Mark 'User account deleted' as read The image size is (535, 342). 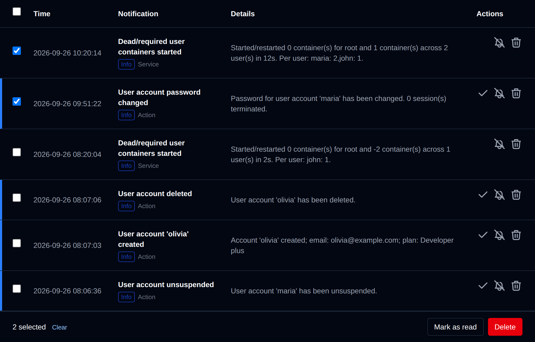483,195
